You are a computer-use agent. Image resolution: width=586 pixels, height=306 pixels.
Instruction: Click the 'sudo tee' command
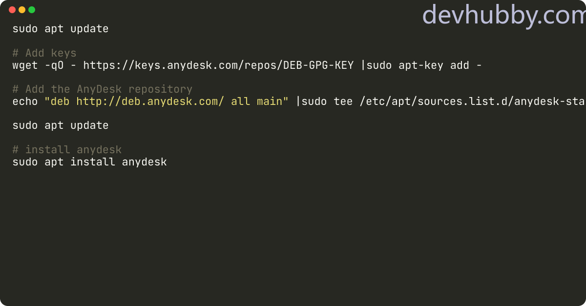tap(327, 102)
